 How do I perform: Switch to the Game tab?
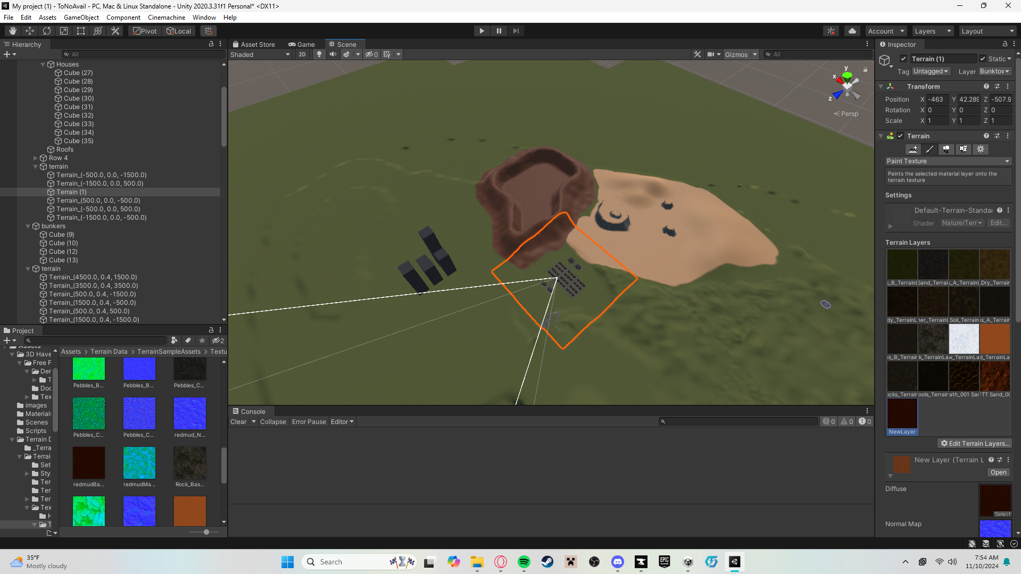[x=301, y=44]
